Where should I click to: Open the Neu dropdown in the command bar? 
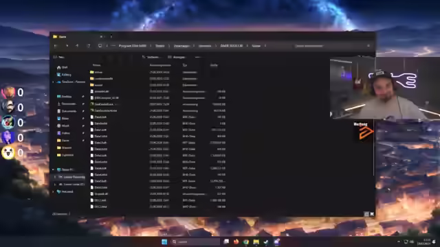point(60,57)
